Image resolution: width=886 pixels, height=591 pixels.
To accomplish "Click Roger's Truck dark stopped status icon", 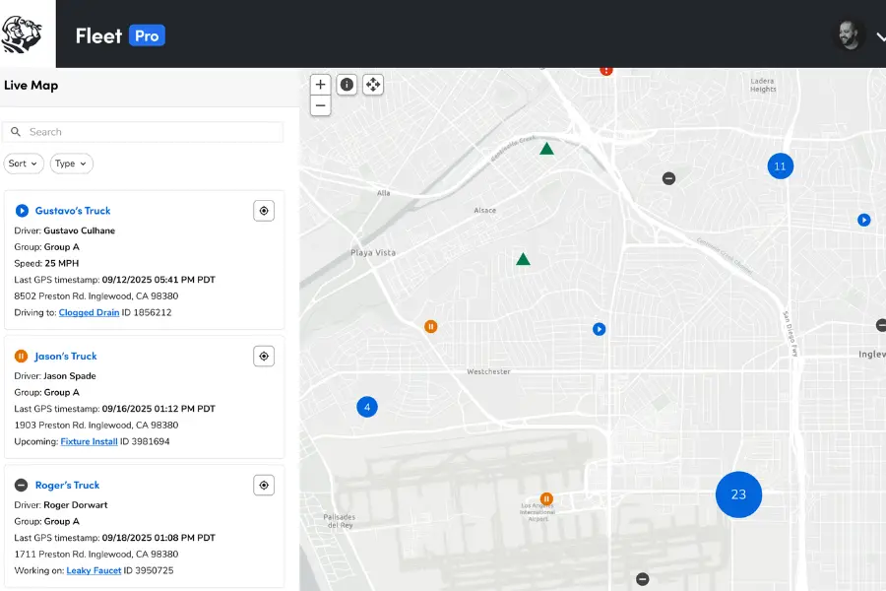I will (x=21, y=486).
